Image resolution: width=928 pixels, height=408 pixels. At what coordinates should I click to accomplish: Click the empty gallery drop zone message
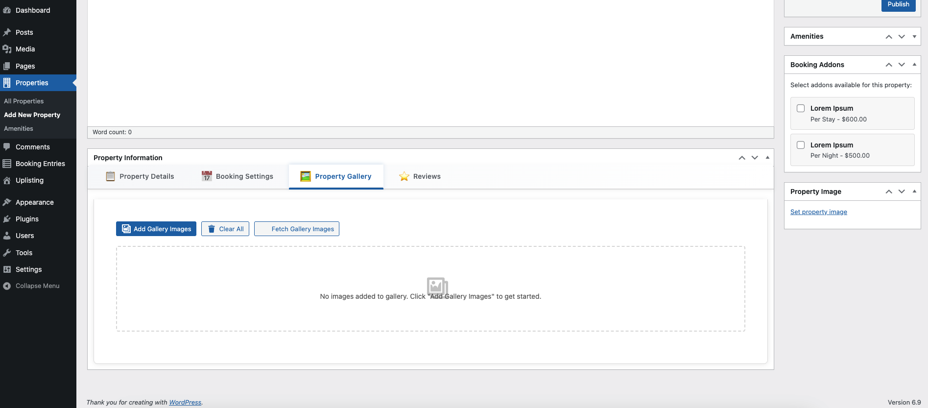point(430,296)
